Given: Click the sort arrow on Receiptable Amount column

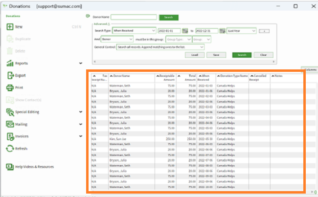Looking at the screenshot, I should click(158, 76).
